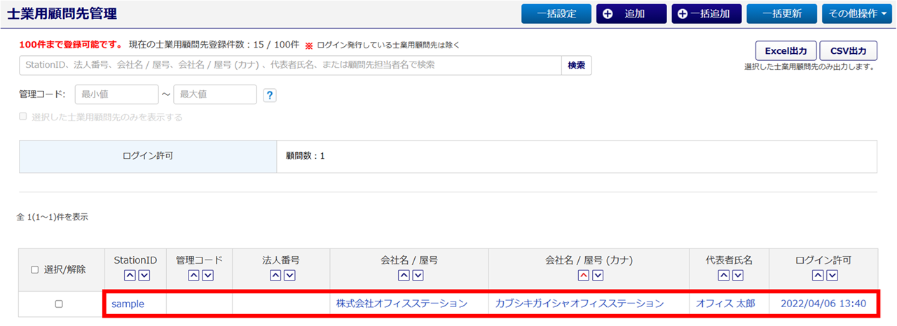Sort 会社名 / 屋号 column ascending
The height and width of the screenshot is (326, 897).
[404, 276]
